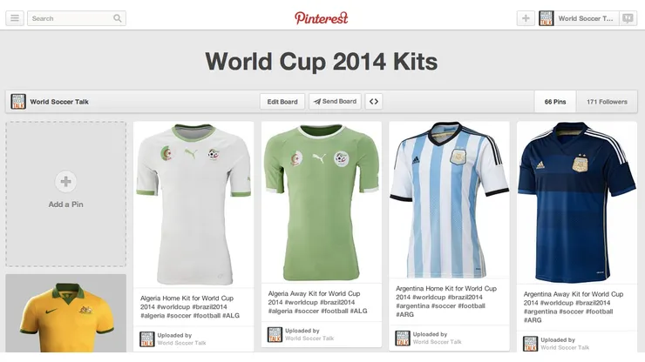Click World Soccer Talk uploader link under Algeria Home
Viewport: 645px width, 362px height.
coord(181,343)
